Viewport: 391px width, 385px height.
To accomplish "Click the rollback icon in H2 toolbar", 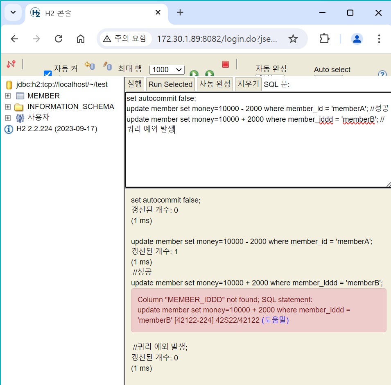I will tap(90, 66).
